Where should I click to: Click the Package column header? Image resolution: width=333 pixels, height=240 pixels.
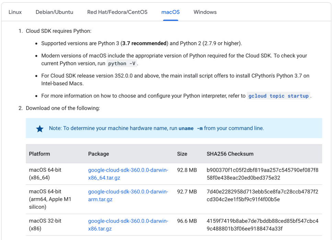click(99, 154)
